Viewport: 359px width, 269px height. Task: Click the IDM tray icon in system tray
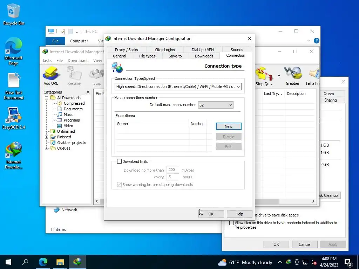pyautogui.click(x=289, y=262)
